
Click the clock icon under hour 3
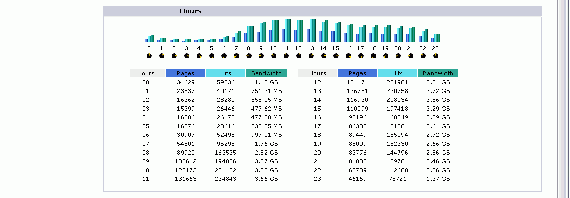[x=187, y=56]
